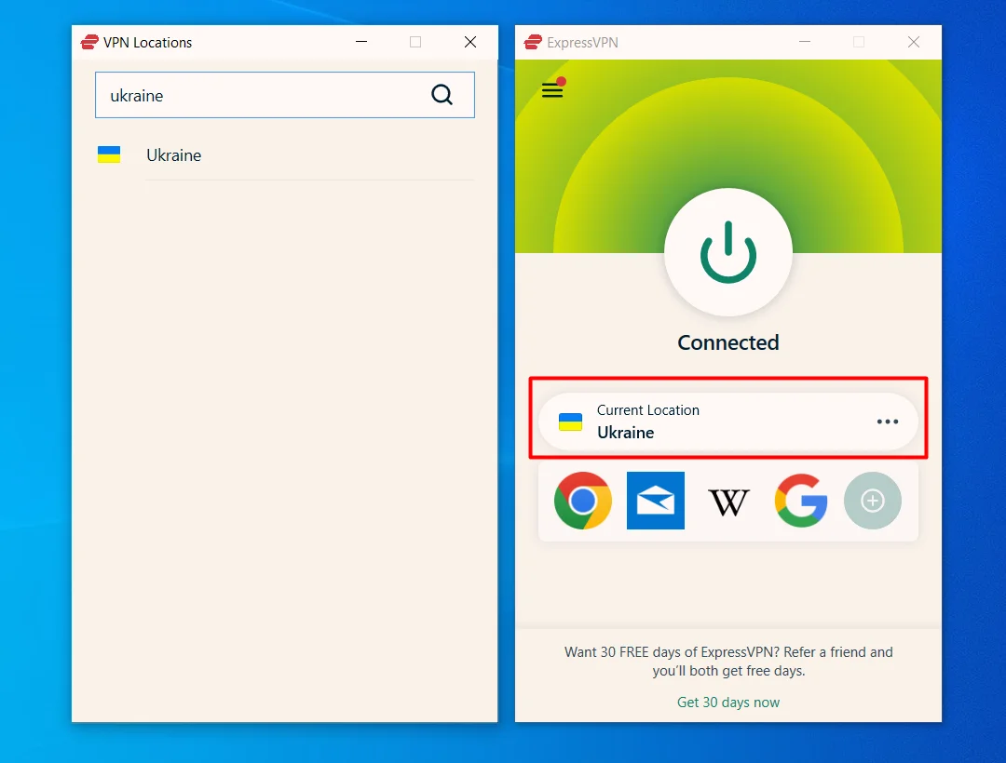
Task: Click the large power button to disconnect
Action: click(x=728, y=252)
